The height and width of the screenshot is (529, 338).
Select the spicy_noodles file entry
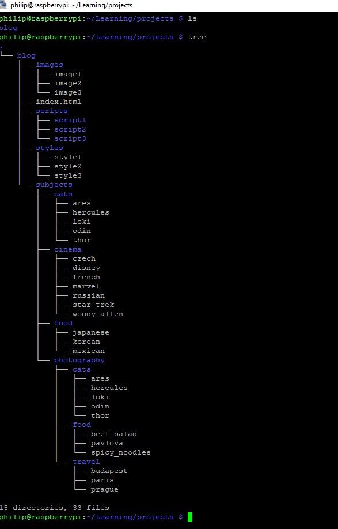(120, 452)
